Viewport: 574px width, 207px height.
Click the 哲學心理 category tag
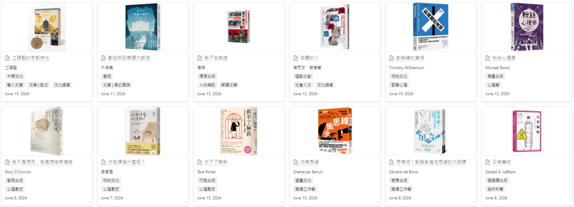click(399, 85)
